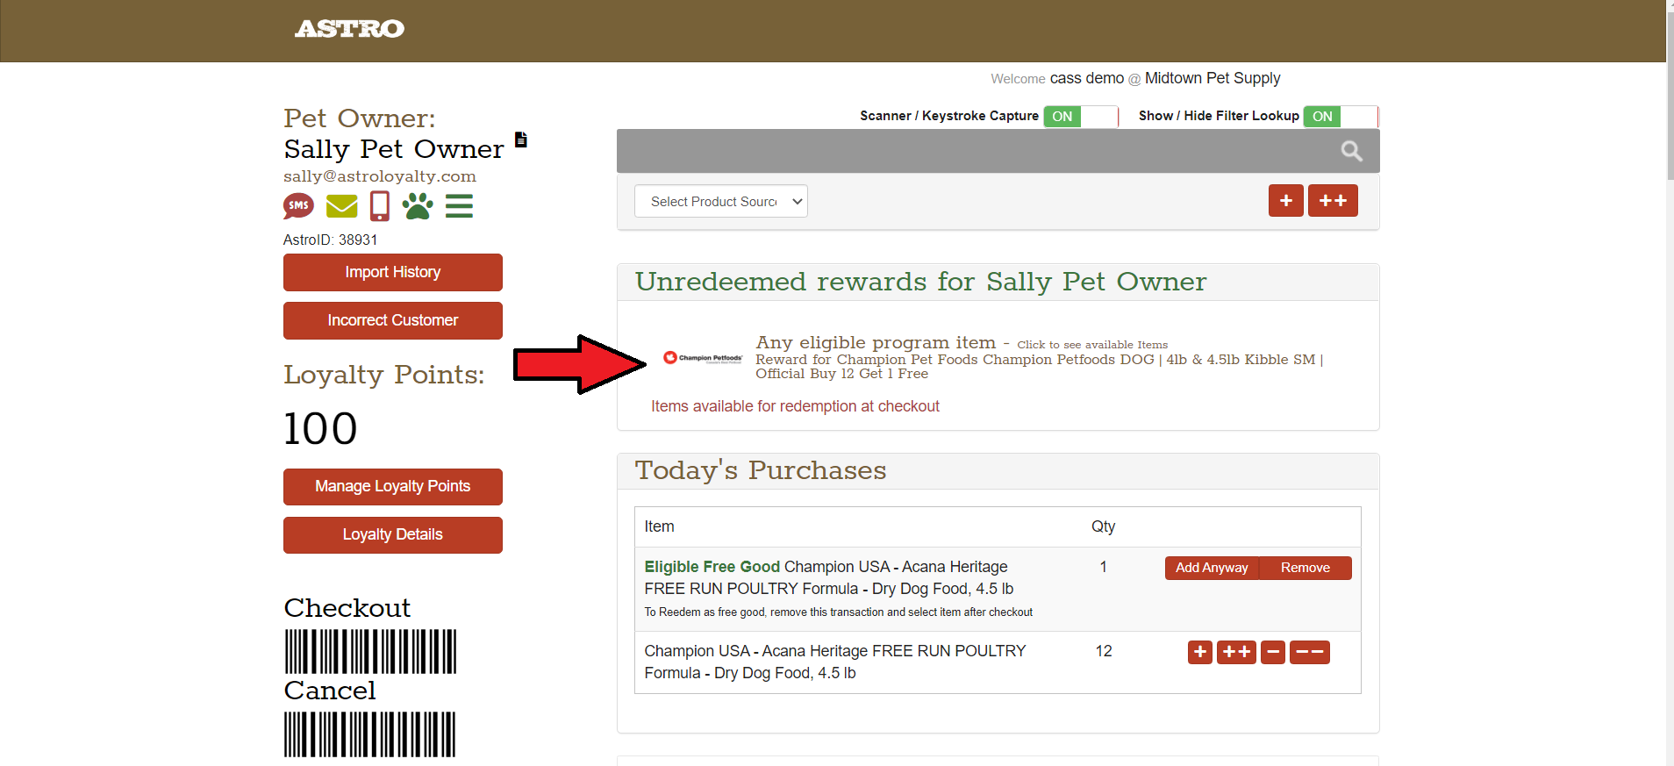Click 'To Reedem as free good' instruction text
This screenshot has width=1674, height=766.
[x=838, y=612]
